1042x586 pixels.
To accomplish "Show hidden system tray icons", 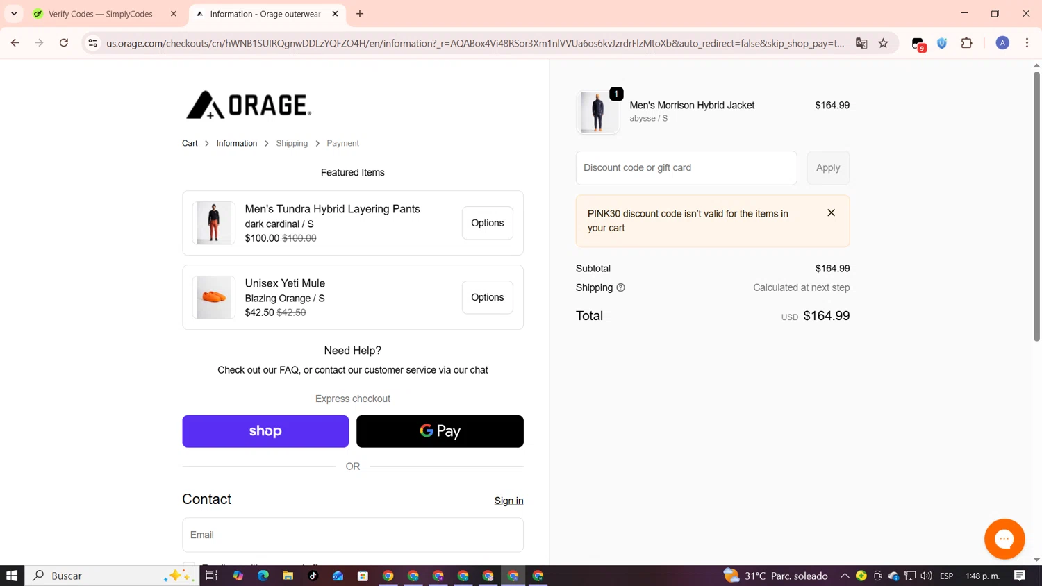I will (845, 576).
